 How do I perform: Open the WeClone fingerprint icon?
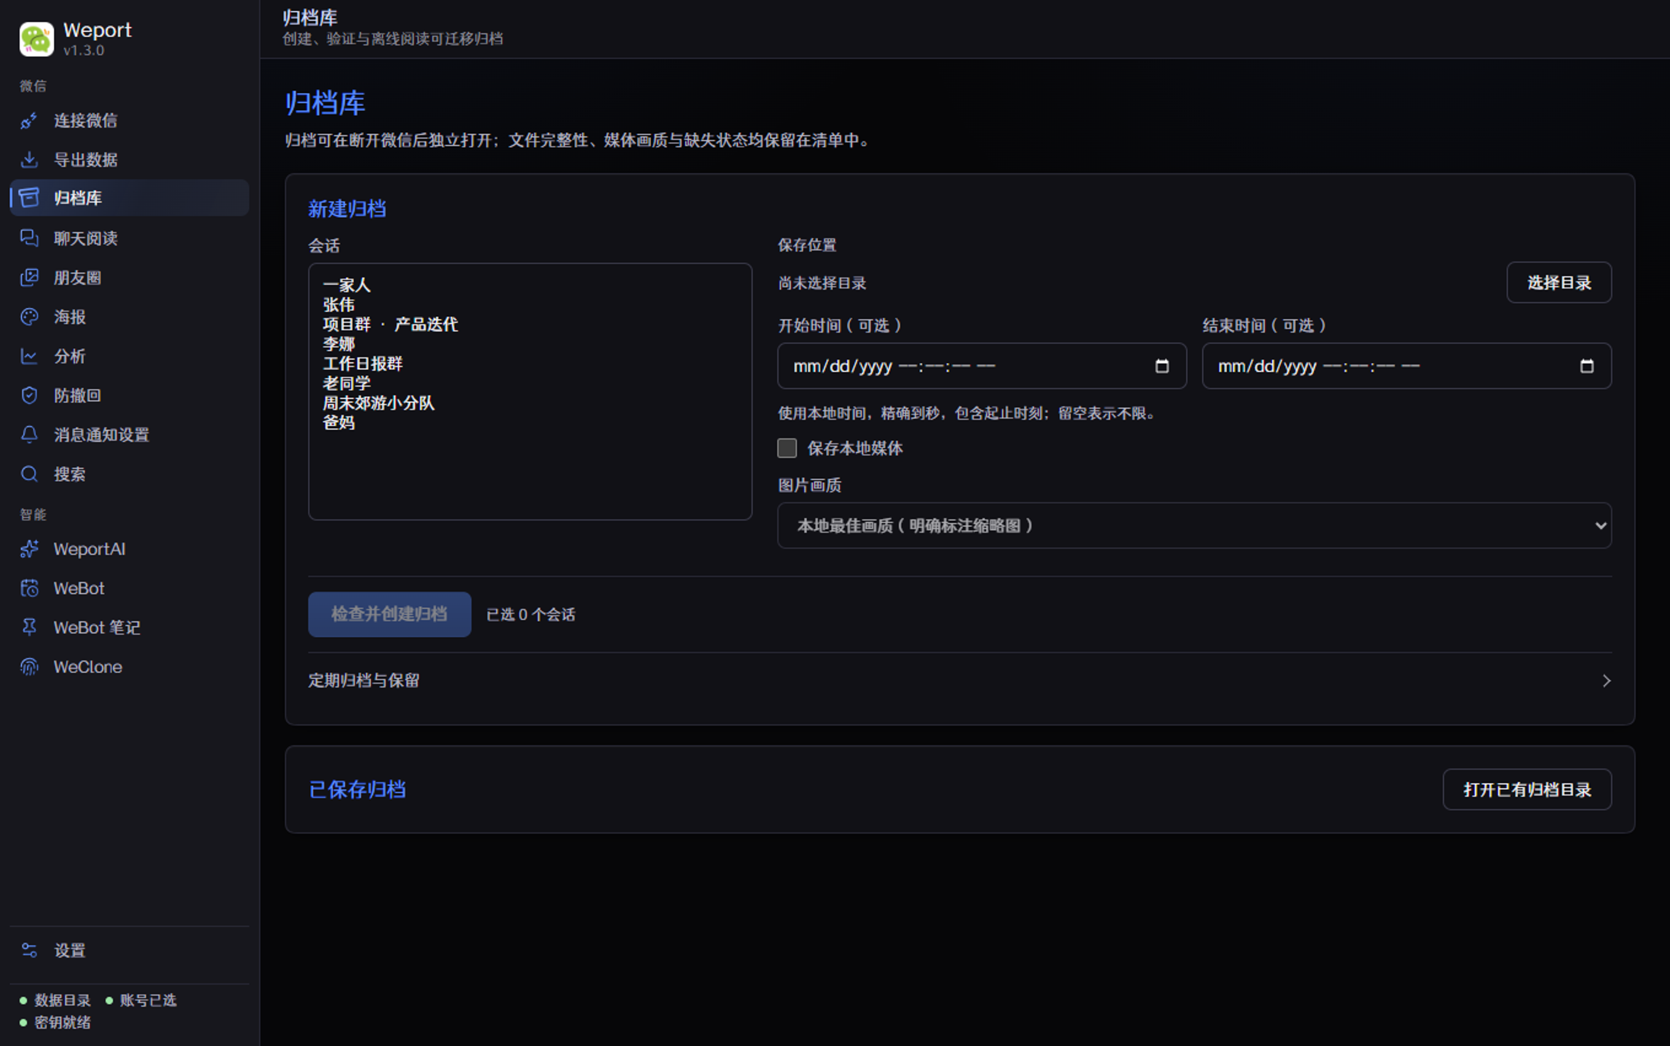[x=29, y=667]
